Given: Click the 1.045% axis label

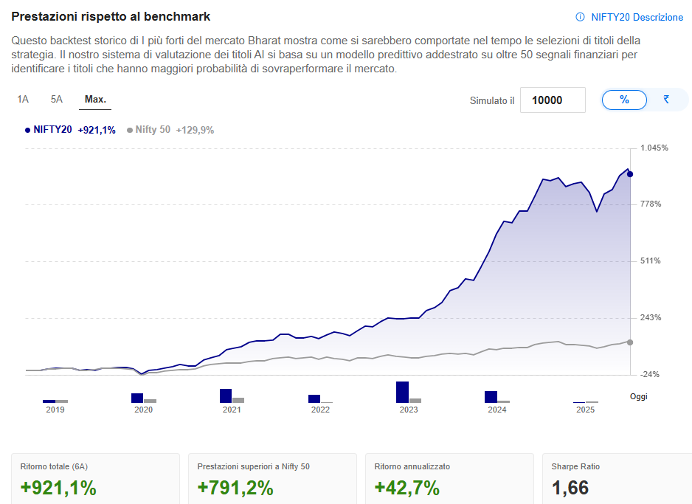Looking at the screenshot, I should 654,148.
